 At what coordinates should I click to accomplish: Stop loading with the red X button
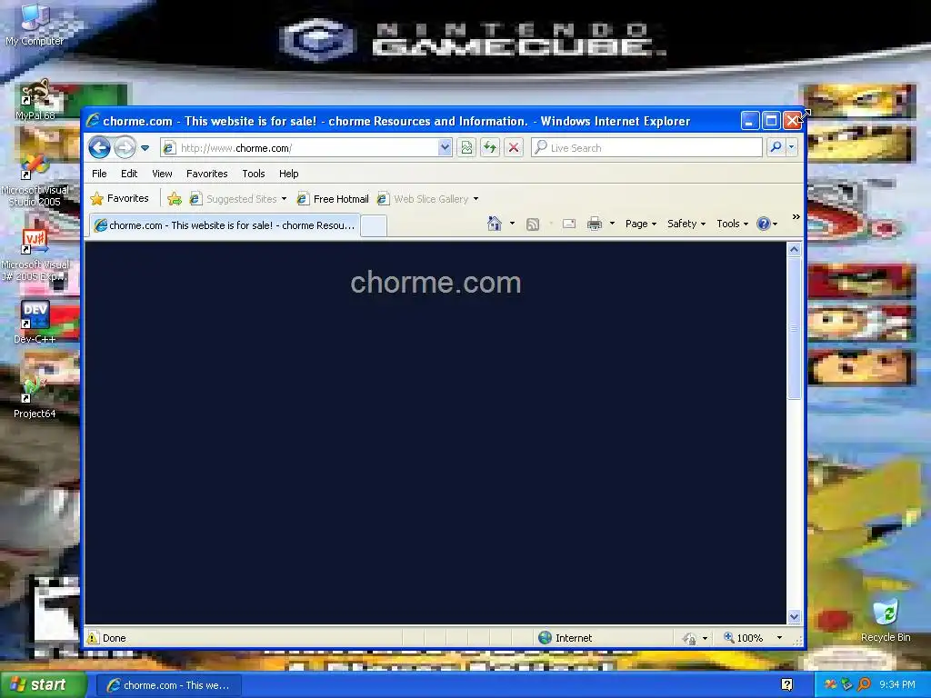point(514,148)
